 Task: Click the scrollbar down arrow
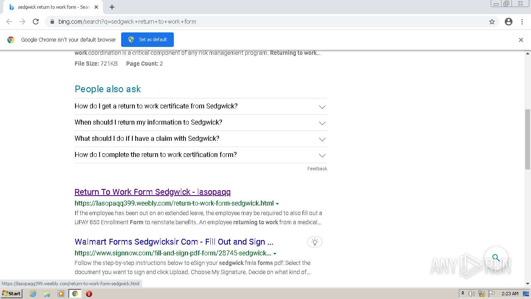pos(528,284)
